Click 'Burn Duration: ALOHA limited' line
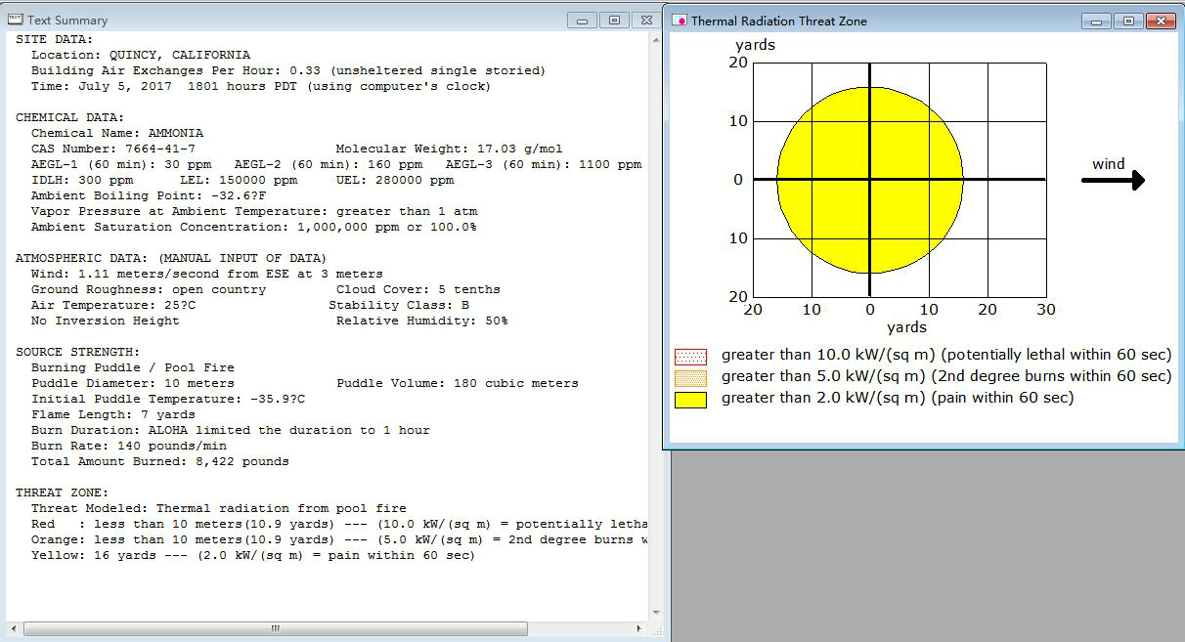The width and height of the screenshot is (1185, 642). pyautogui.click(x=231, y=430)
